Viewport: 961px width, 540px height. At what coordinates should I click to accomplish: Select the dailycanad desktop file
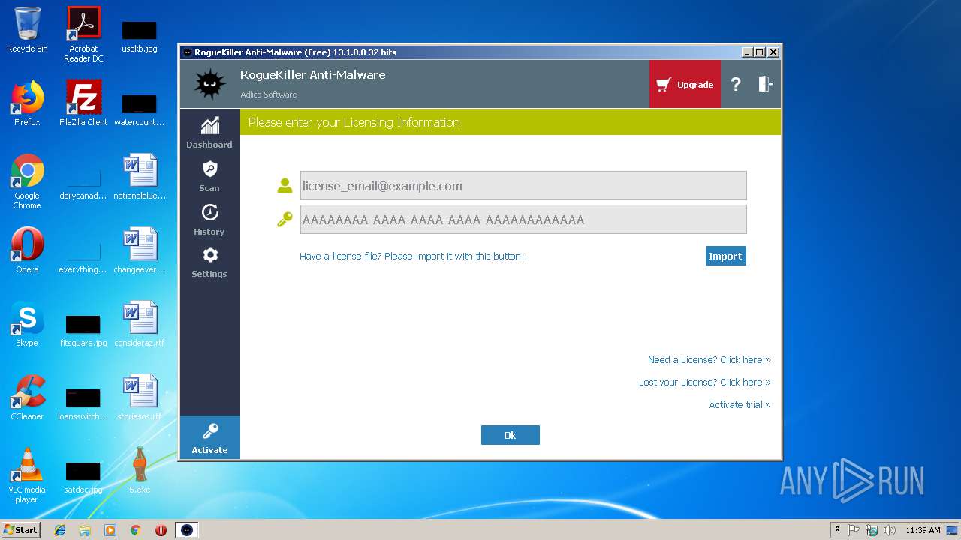(83, 183)
